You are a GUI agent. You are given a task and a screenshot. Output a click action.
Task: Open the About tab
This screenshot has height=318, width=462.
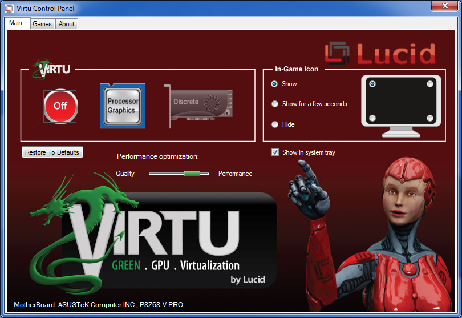(67, 24)
